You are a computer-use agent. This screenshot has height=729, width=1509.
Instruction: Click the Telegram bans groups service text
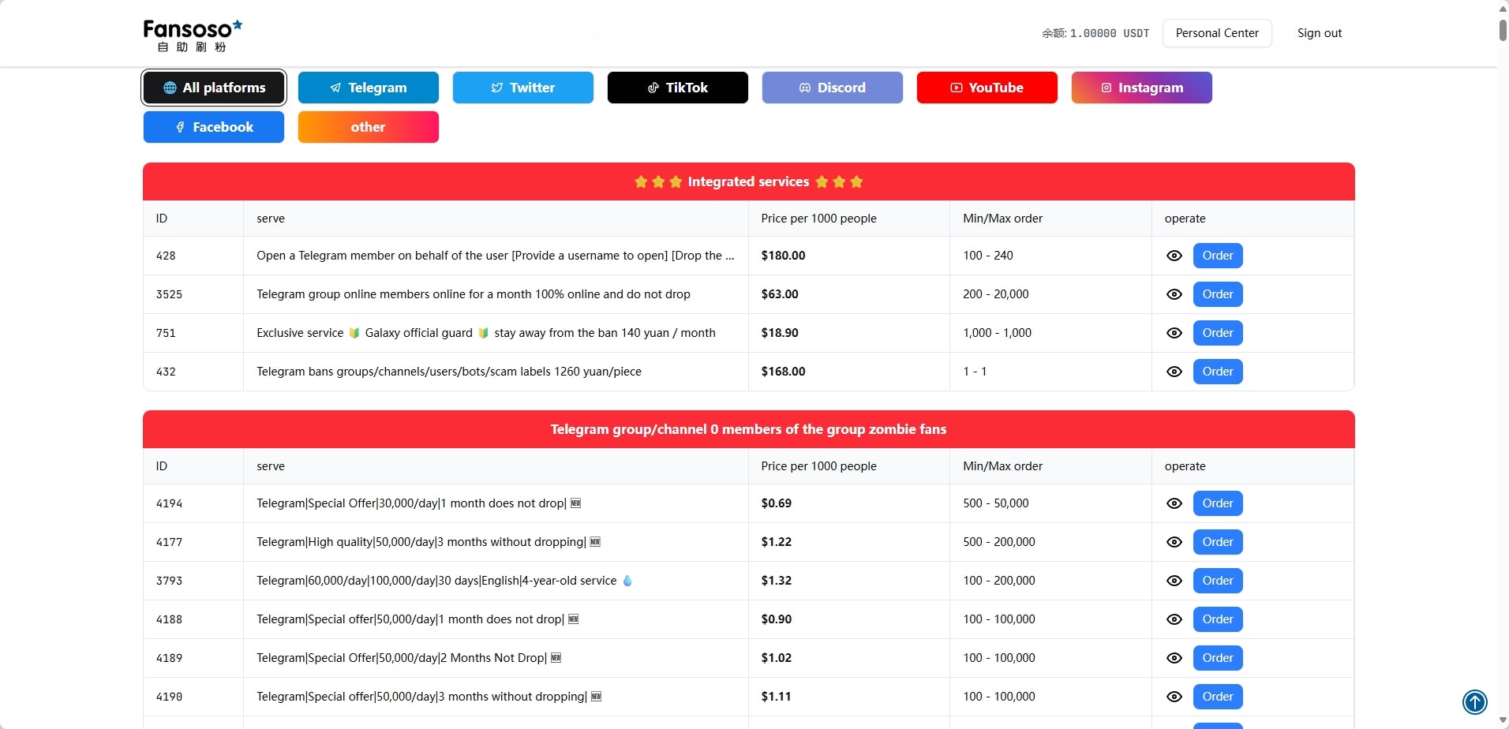pos(448,372)
